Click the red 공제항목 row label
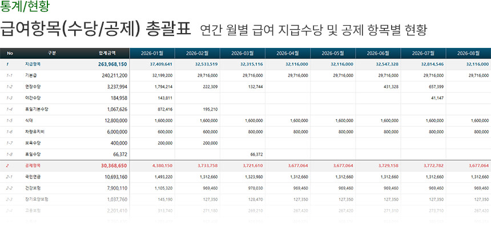This screenshot has width=491, height=228. pyautogui.click(x=33, y=165)
